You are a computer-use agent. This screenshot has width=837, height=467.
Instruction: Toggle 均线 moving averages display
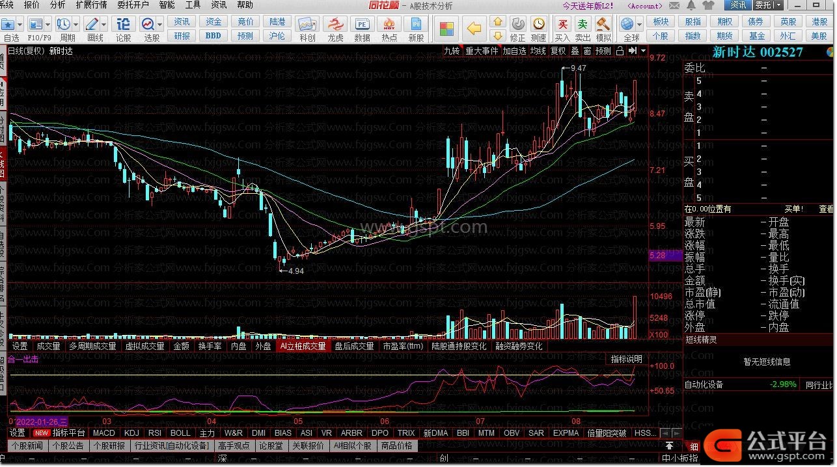tap(538, 51)
